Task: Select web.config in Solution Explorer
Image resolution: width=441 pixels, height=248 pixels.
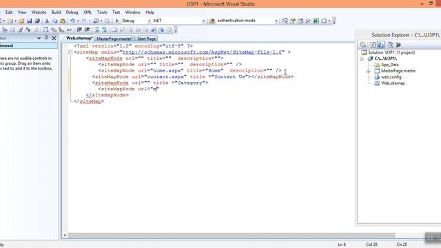Action: pyautogui.click(x=391, y=77)
